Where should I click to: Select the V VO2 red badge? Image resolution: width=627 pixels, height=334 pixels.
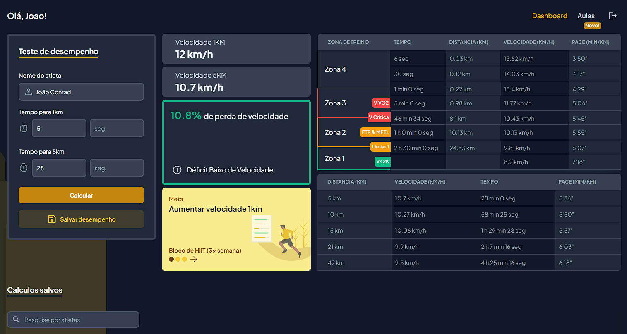point(381,103)
